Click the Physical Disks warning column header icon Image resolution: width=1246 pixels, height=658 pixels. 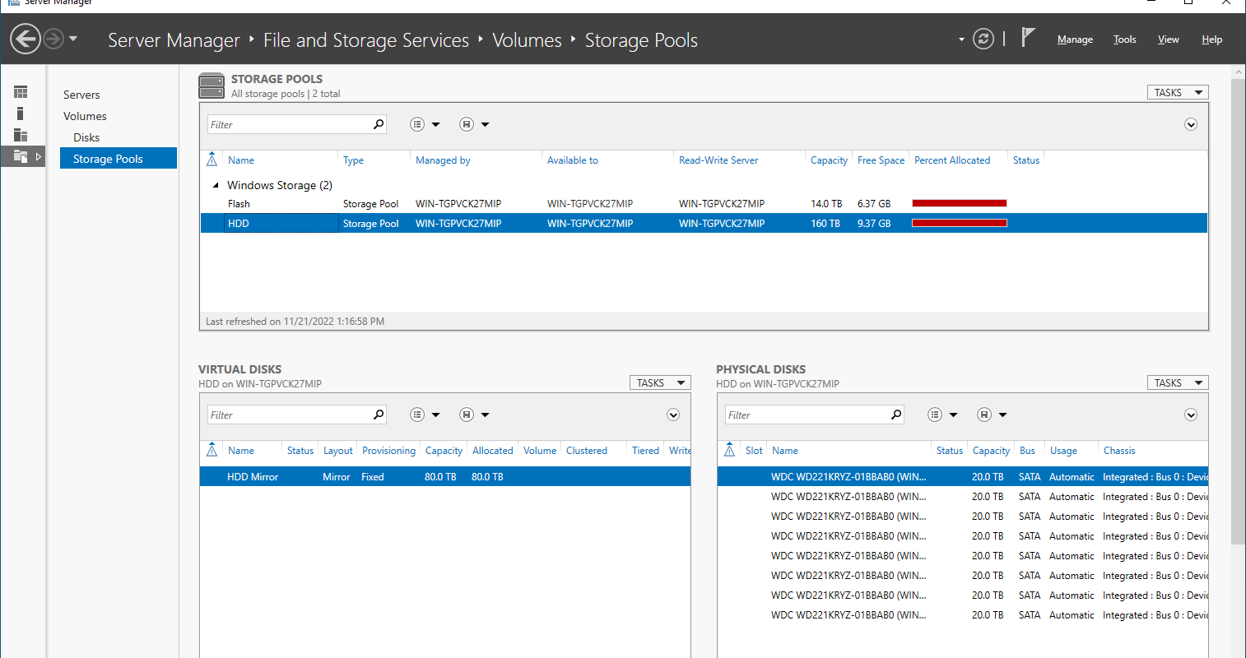point(729,450)
